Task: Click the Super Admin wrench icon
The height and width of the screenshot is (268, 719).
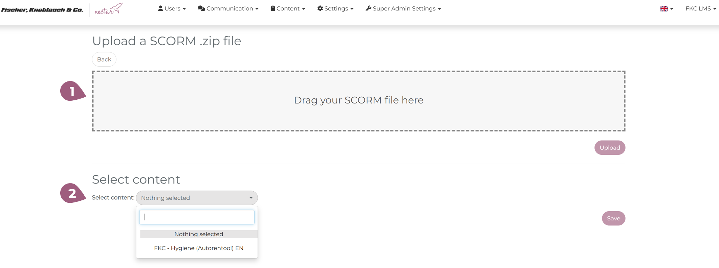Action: click(368, 8)
